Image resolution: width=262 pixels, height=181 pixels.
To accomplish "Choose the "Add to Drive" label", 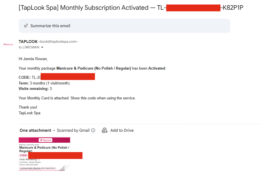I will [x=122, y=130].
